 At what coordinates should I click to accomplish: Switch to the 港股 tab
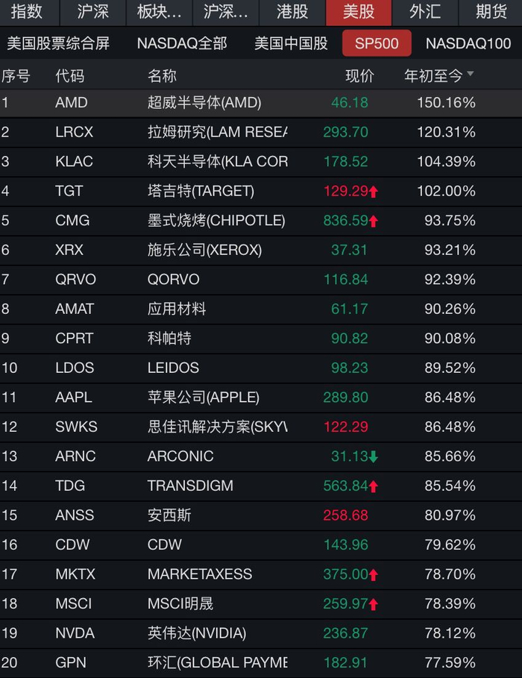coord(292,12)
